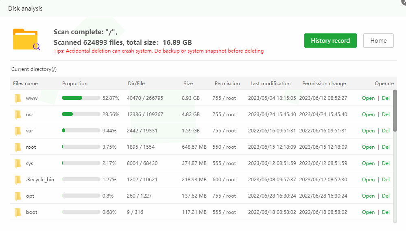Delete the usr directory using Del
The image size is (406, 231).
coord(386,114)
